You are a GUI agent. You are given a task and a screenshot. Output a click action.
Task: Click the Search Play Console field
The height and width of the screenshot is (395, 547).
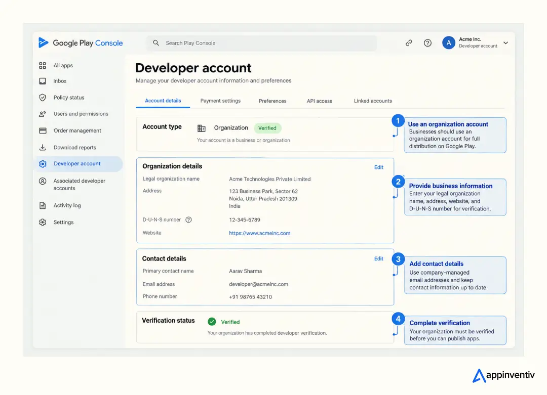262,43
